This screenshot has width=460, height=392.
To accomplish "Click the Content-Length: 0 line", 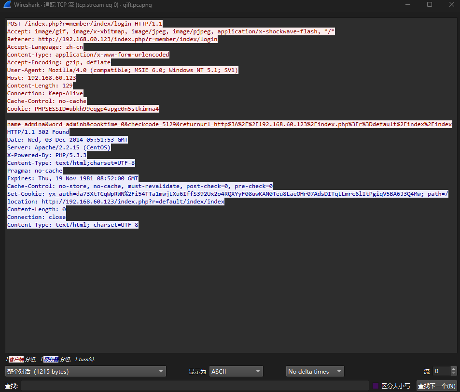I will click(x=36, y=209).
